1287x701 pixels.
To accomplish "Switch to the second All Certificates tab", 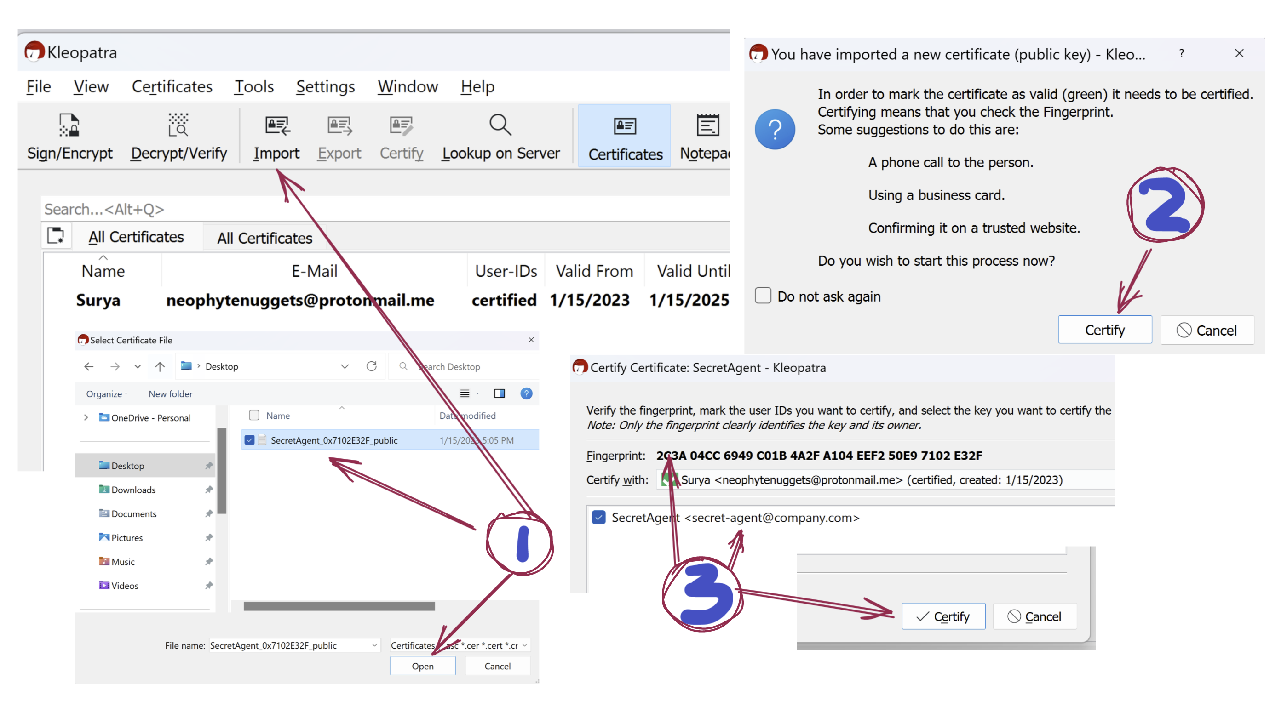I will point(264,238).
